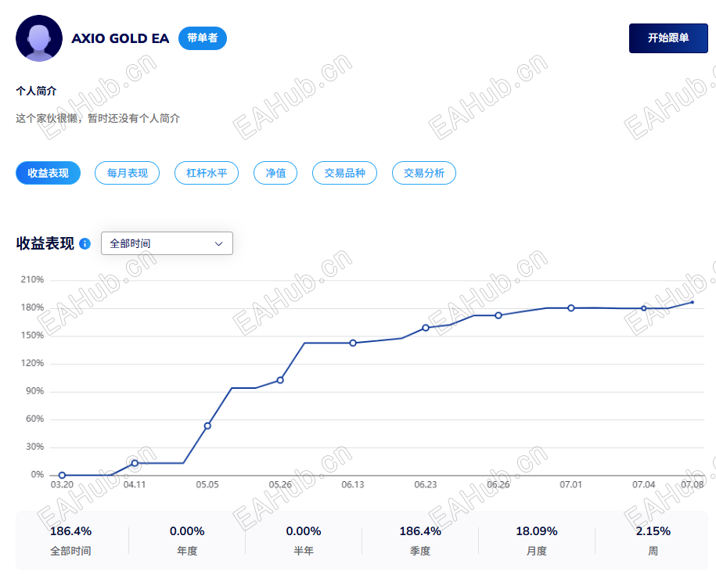
Task: Click the dropdown chevron arrow in 全部时间 box
Action: click(x=219, y=244)
